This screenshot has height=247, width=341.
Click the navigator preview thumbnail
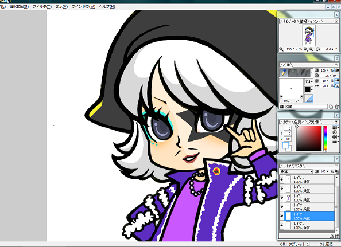pyautogui.click(x=309, y=35)
